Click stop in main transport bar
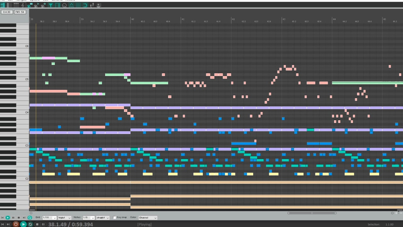Viewport: 403px width, 227px height. tap(37, 224)
